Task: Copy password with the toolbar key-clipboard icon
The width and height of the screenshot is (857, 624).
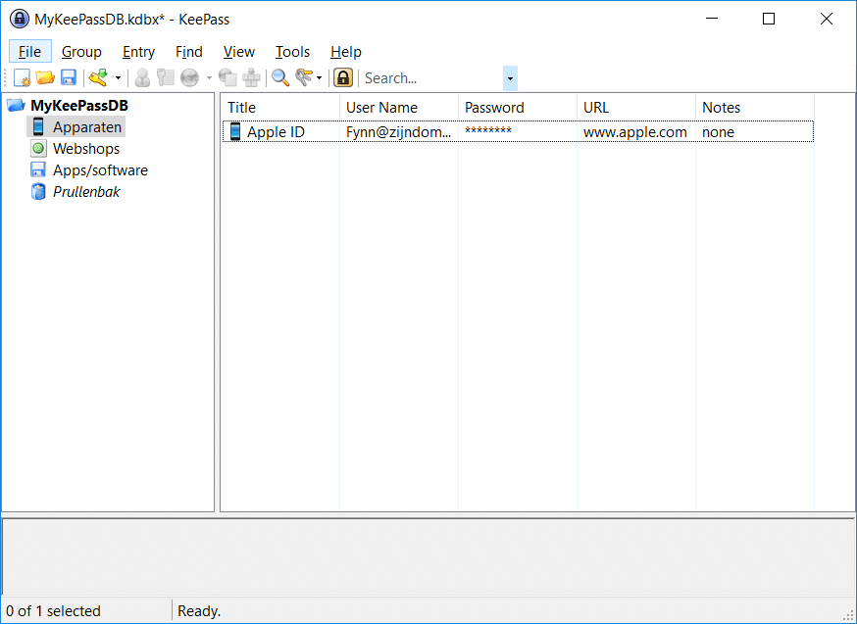Action: click(165, 78)
